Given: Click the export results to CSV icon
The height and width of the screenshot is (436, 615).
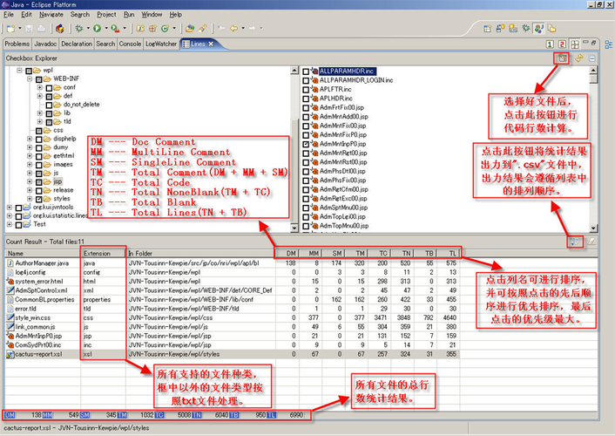Looking at the screenshot, I should (575, 240).
